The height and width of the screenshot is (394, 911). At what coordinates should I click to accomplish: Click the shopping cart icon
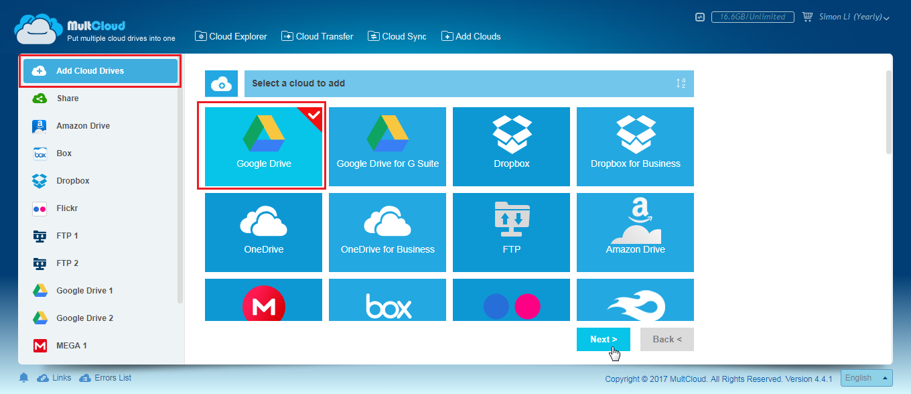click(807, 17)
